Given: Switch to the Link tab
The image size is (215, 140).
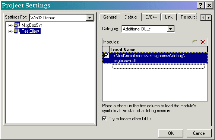Looking at the screenshot, I should tap(169, 17).
